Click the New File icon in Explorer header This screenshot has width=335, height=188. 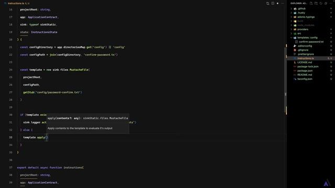pyautogui.click(x=311, y=4)
